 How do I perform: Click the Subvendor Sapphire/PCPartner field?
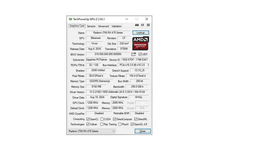[x=97, y=60]
